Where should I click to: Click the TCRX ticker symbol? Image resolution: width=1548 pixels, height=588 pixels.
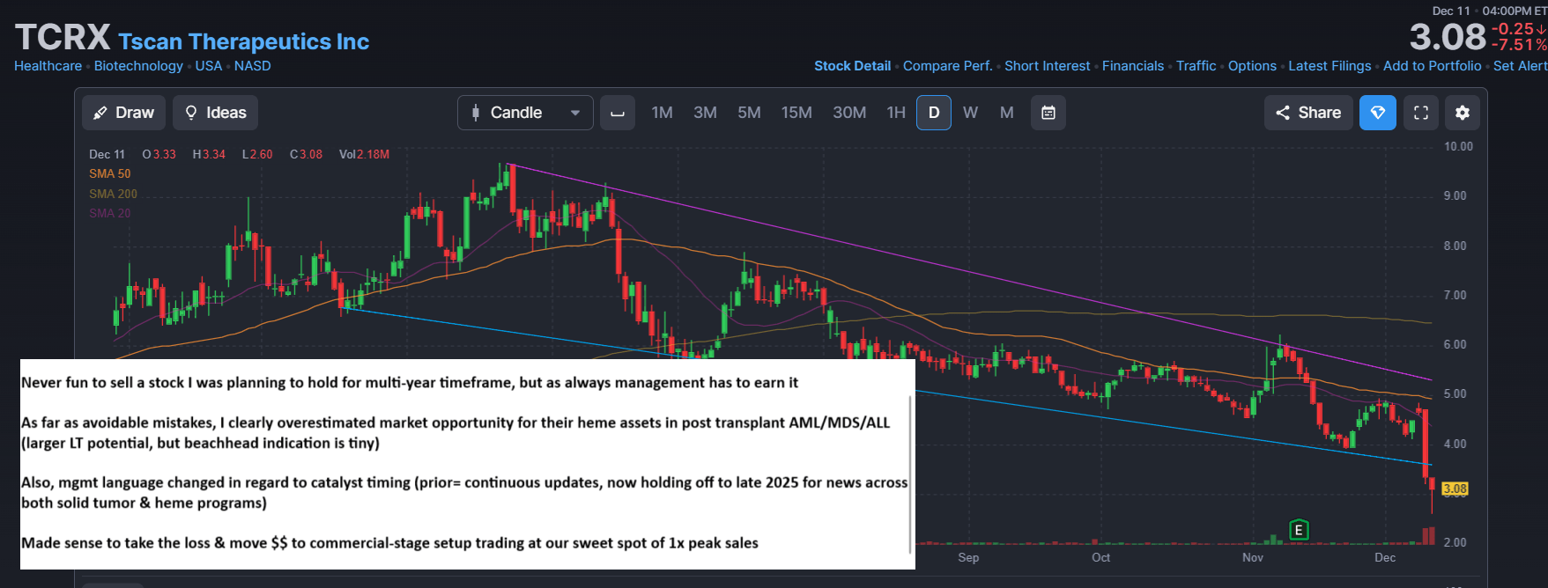[63, 37]
